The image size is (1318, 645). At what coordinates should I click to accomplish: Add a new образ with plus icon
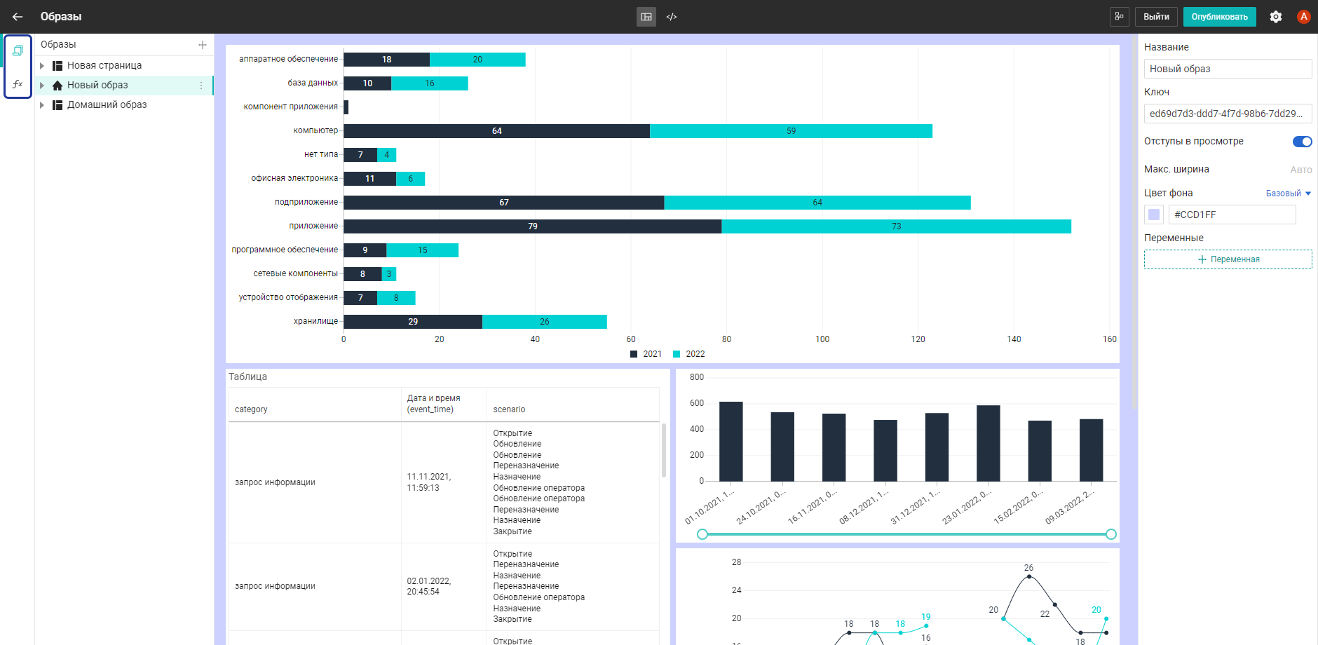click(203, 45)
